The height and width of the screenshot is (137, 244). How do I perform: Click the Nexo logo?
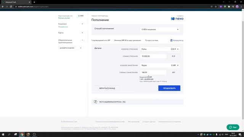177,19
